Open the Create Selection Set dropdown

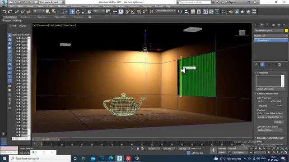pos(165,11)
